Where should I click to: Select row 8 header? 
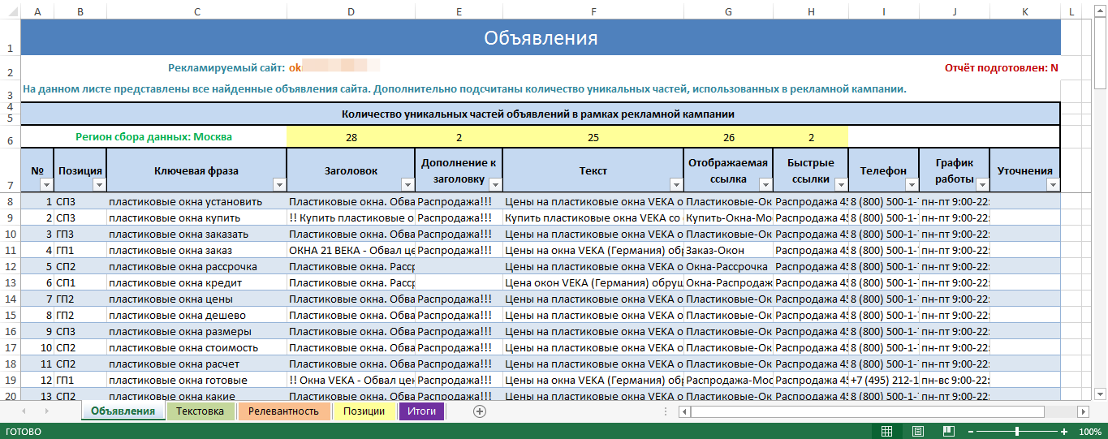click(x=10, y=201)
